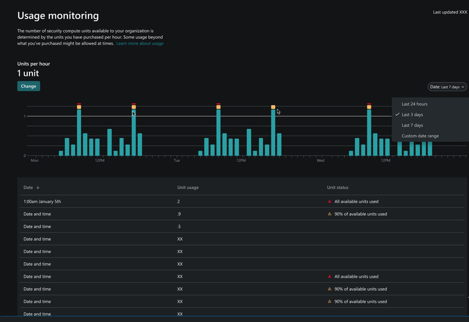469x322 pixels.
Task: Select Last 3 days option
Action: 412,115
